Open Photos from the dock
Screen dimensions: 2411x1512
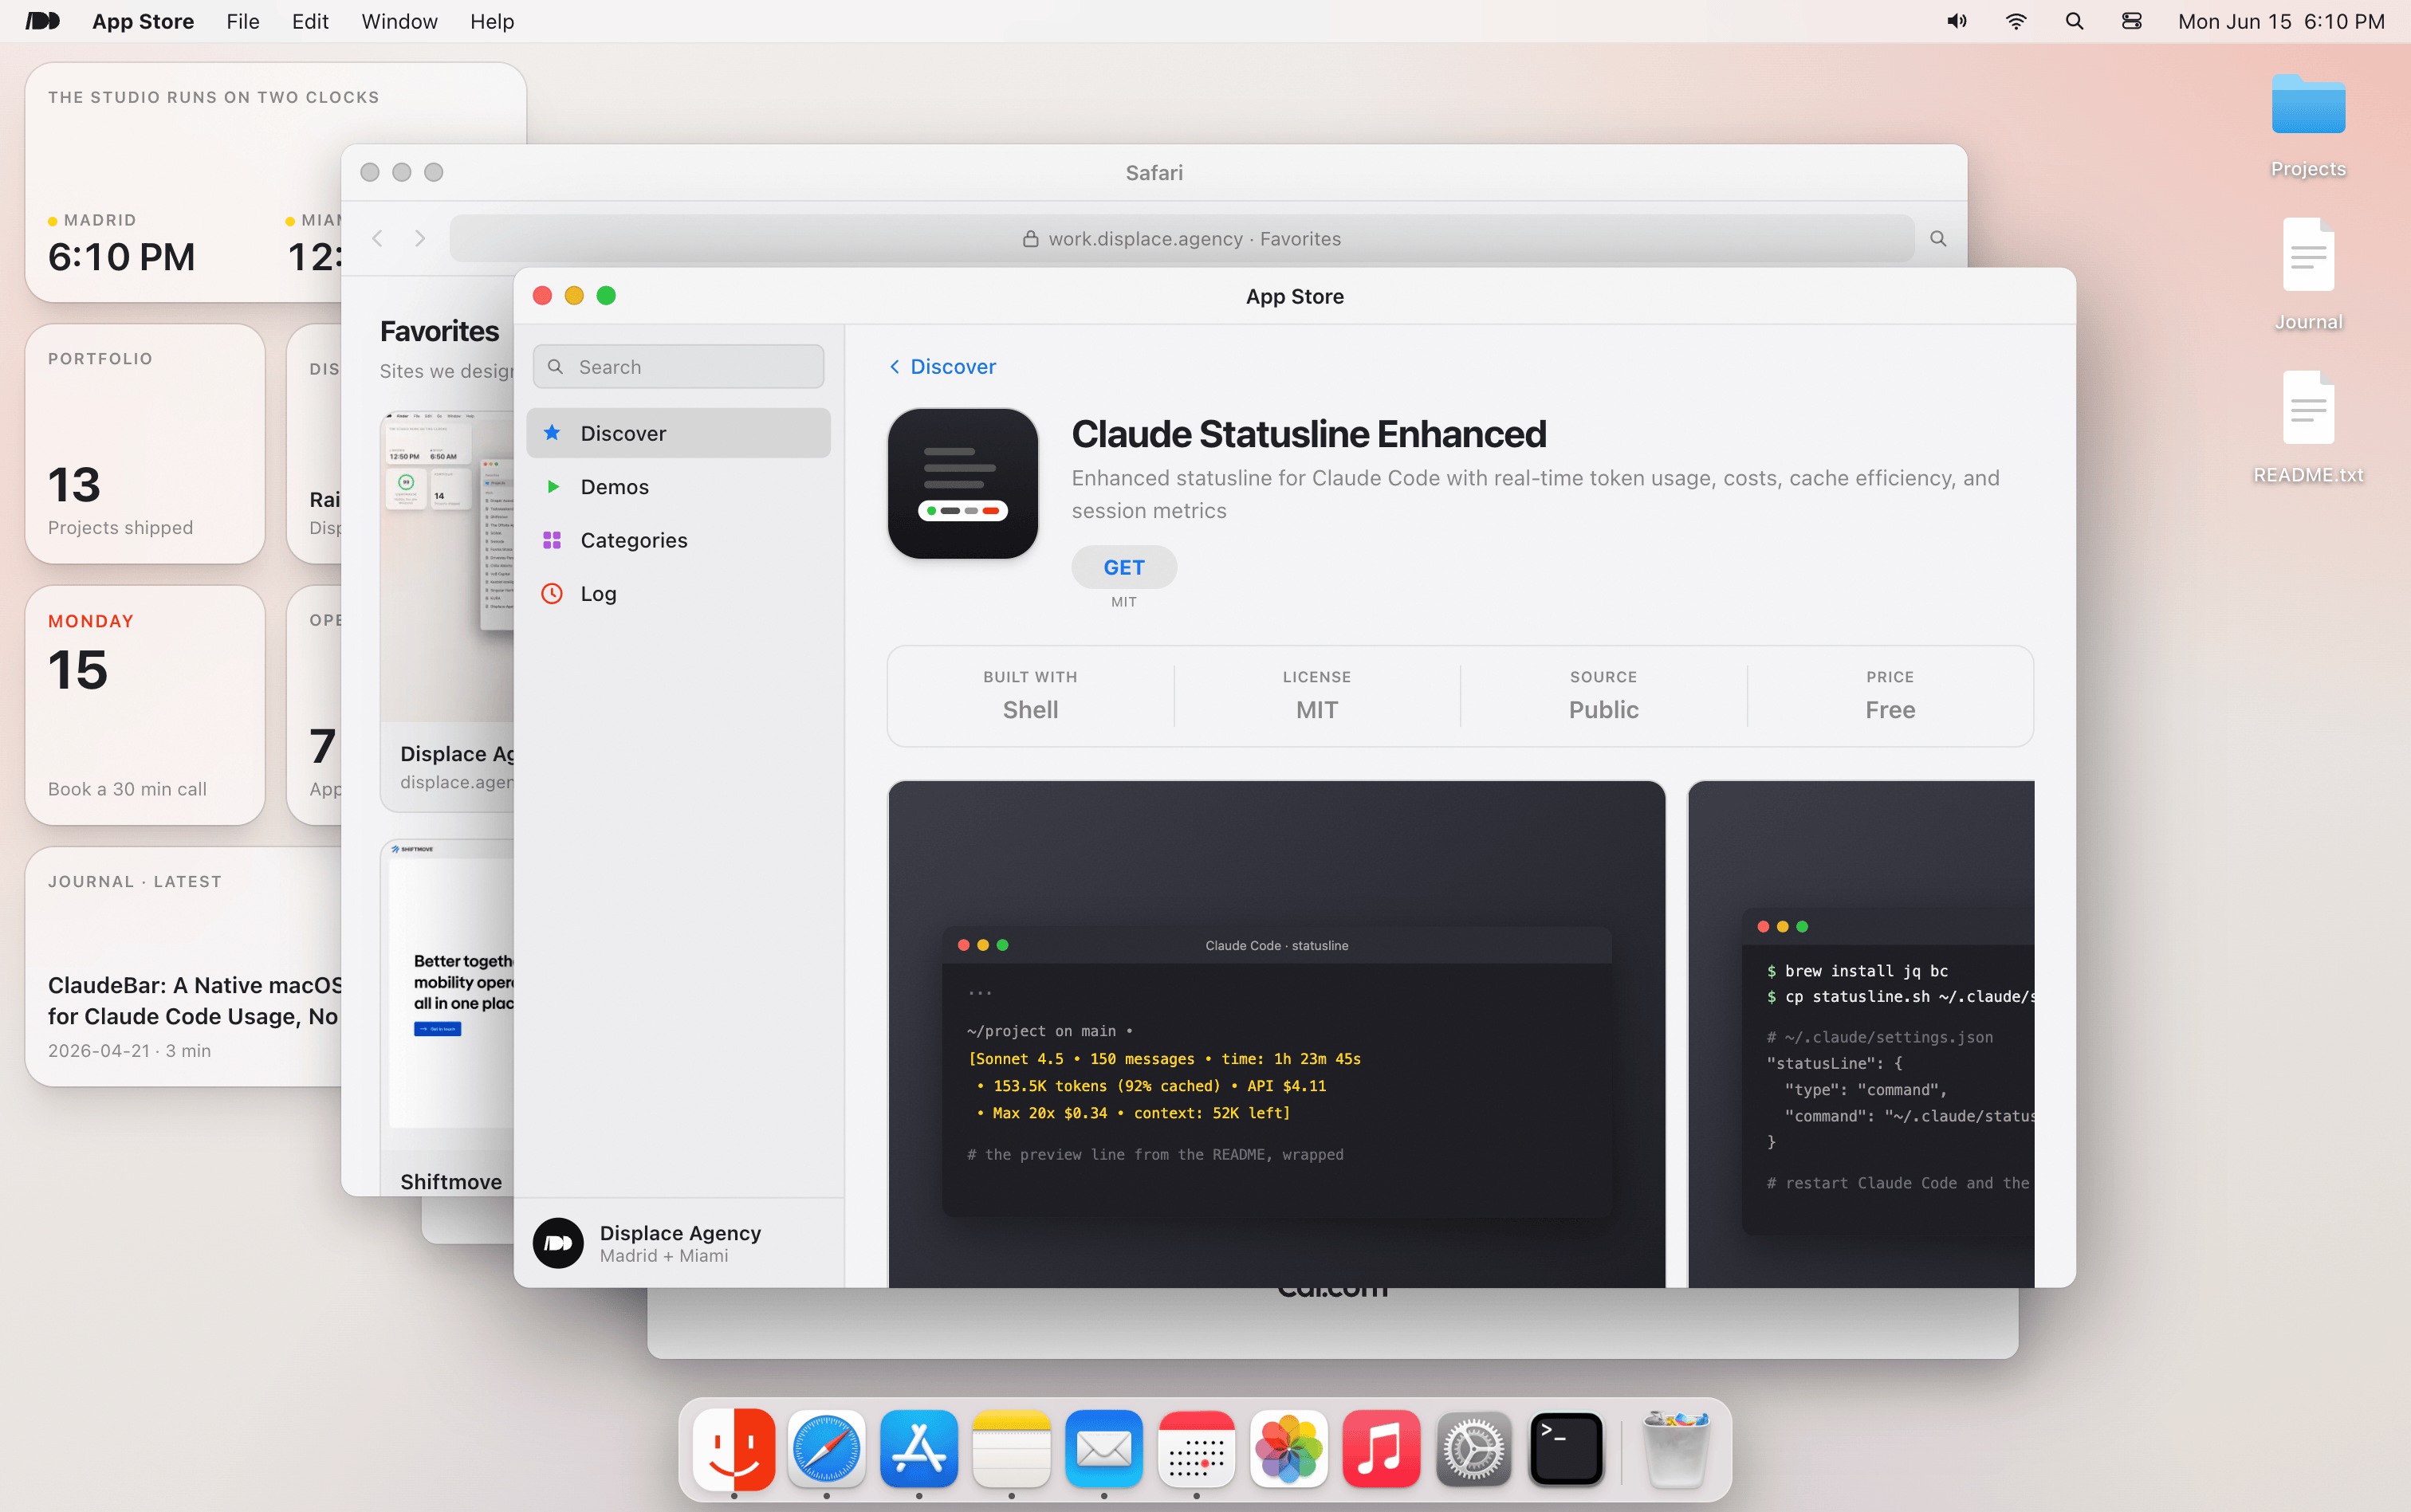point(1289,1448)
